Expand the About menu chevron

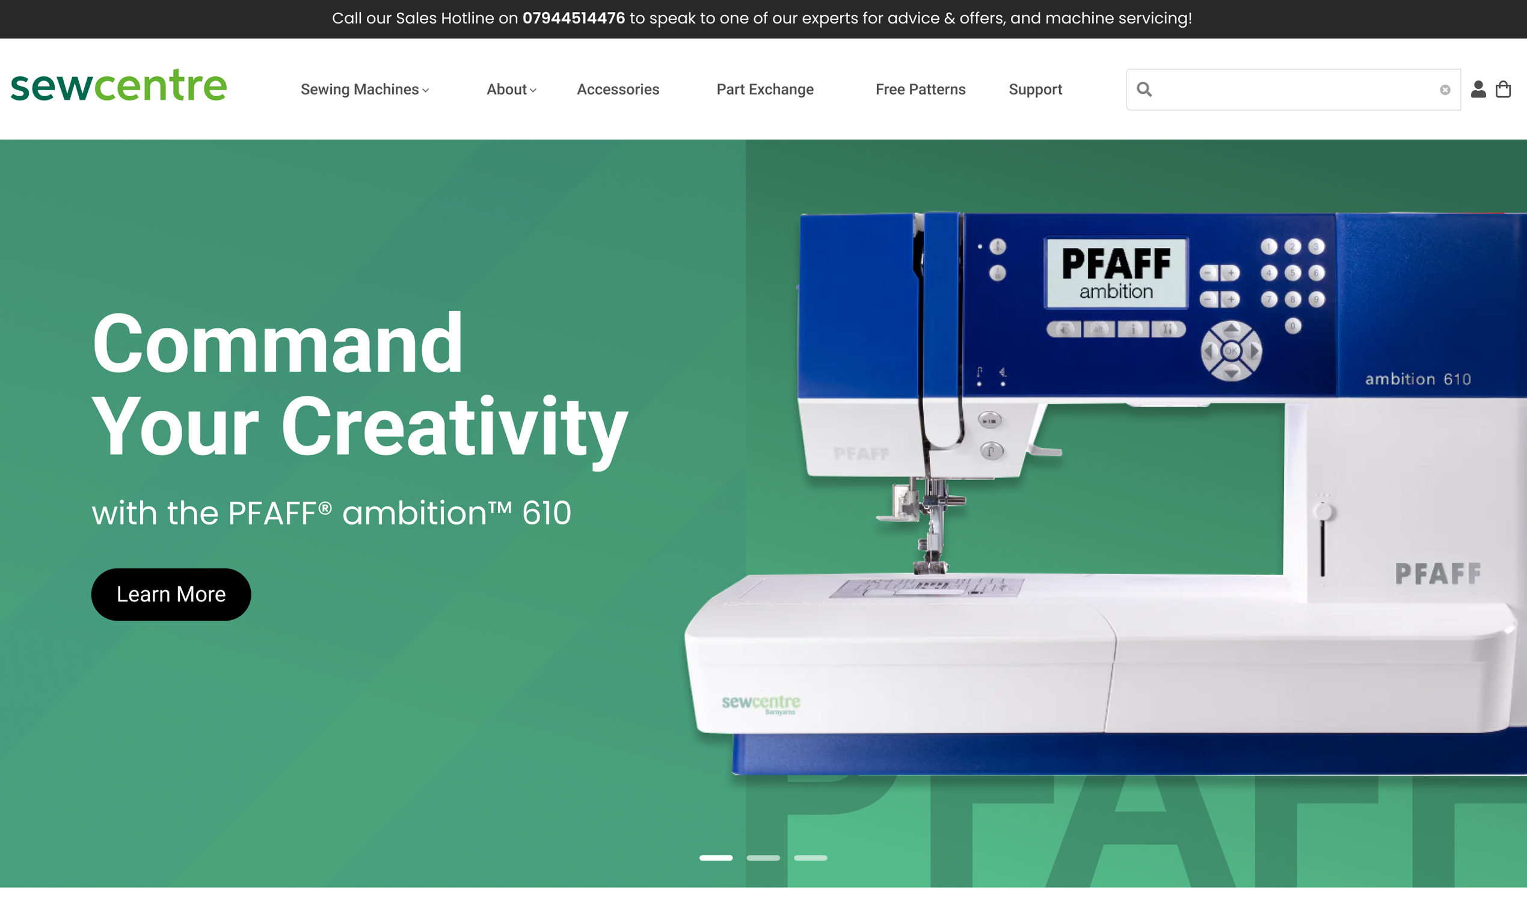[532, 90]
